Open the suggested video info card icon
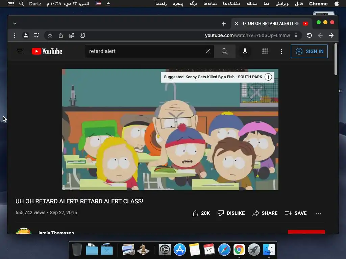Viewport: 346px width, 259px height. click(x=268, y=77)
